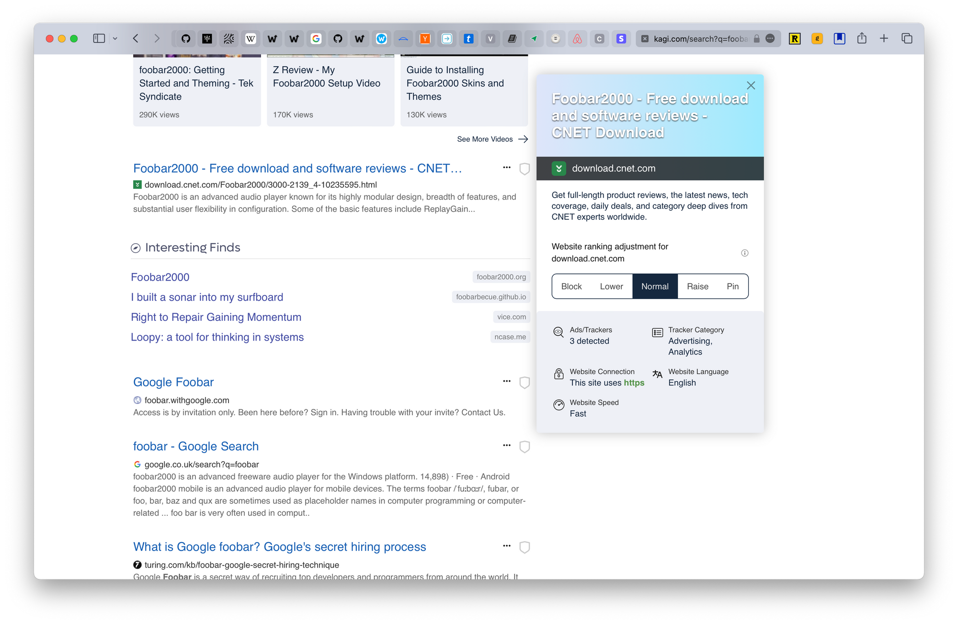The width and height of the screenshot is (958, 624).
Task: Open the foobar - Google Search result
Action: (196, 446)
